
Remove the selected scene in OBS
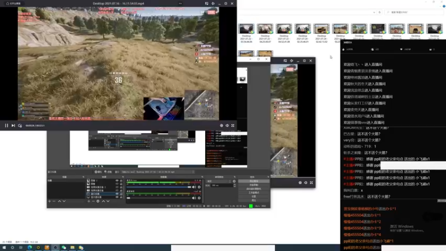click(54, 201)
